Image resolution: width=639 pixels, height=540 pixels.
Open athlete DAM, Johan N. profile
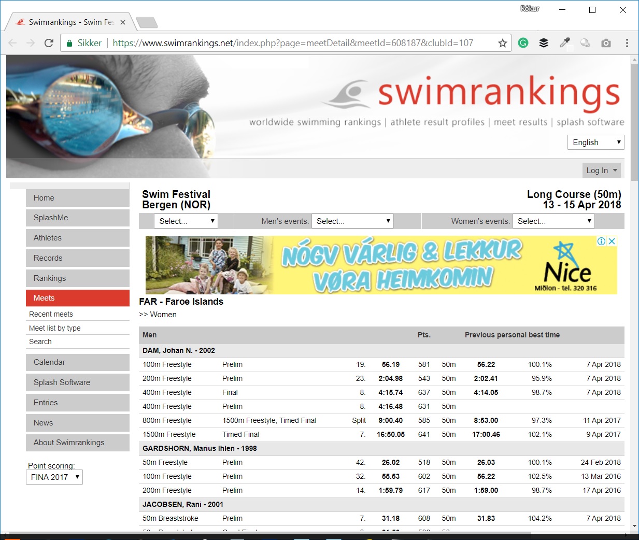(179, 350)
